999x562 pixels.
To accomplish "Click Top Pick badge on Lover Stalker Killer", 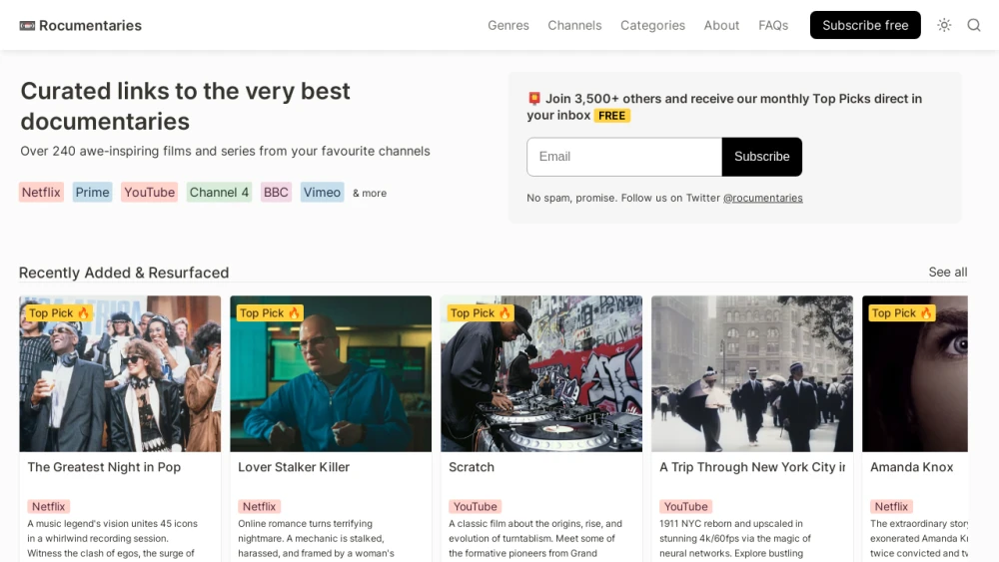I will pyautogui.click(x=270, y=313).
